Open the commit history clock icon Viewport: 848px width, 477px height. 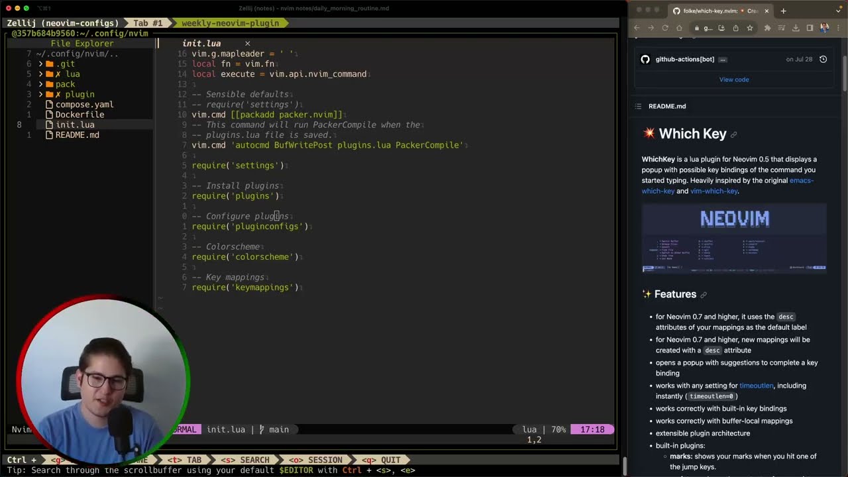coord(823,59)
